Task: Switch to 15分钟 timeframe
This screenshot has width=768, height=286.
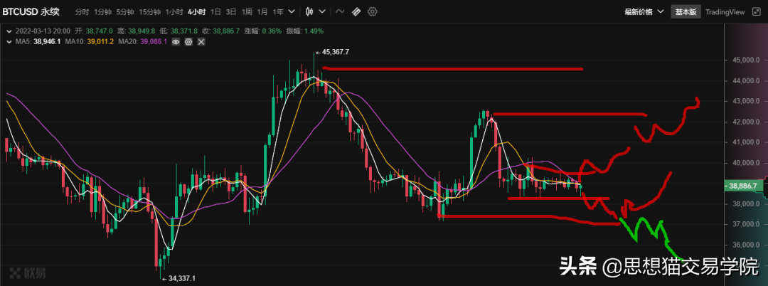Action: tap(149, 12)
